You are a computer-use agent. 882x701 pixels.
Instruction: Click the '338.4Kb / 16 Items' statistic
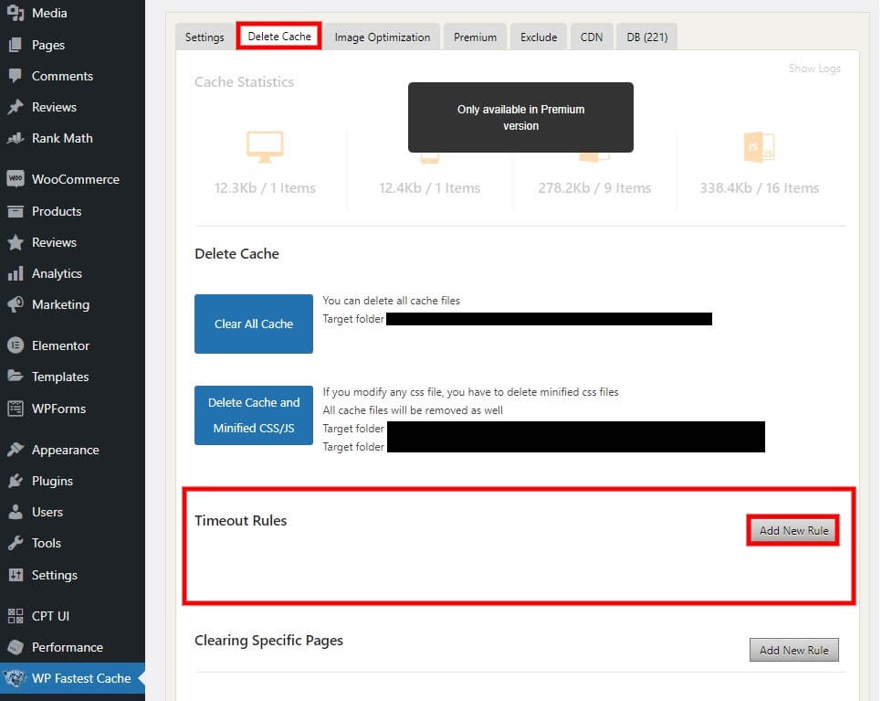pyautogui.click(x=760, y=188)
